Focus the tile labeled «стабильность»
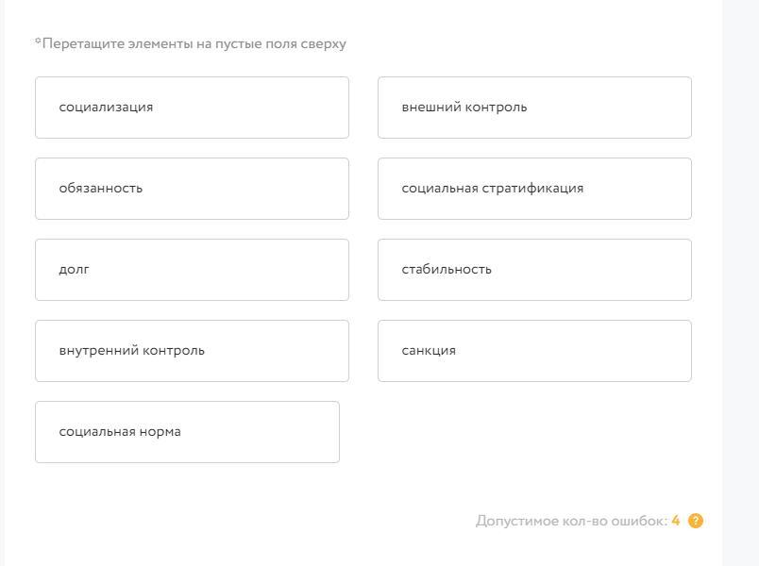The image size is (759, 566). pos(534,270)
